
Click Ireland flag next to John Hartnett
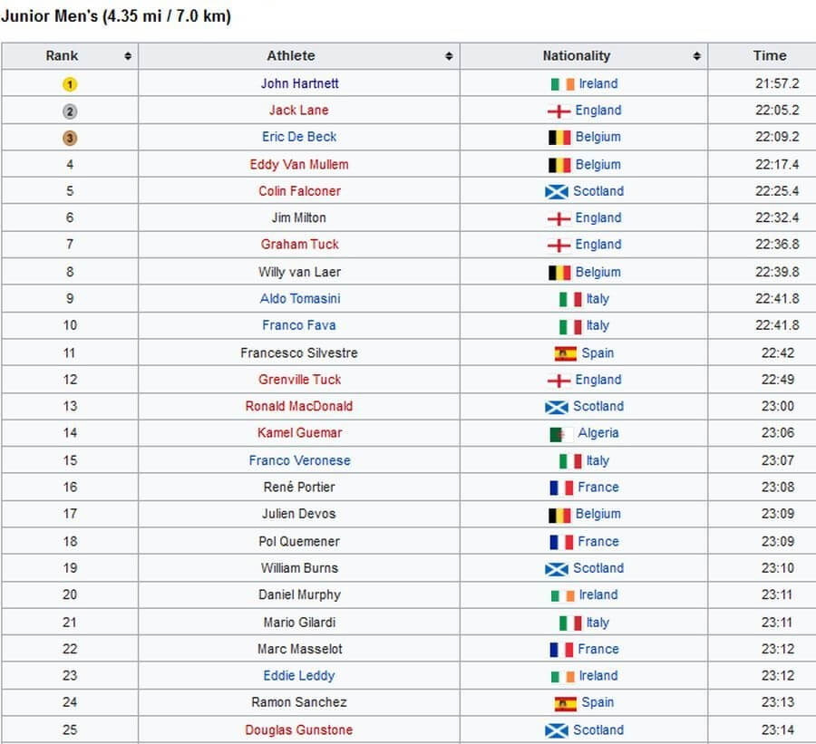(562, 84)
